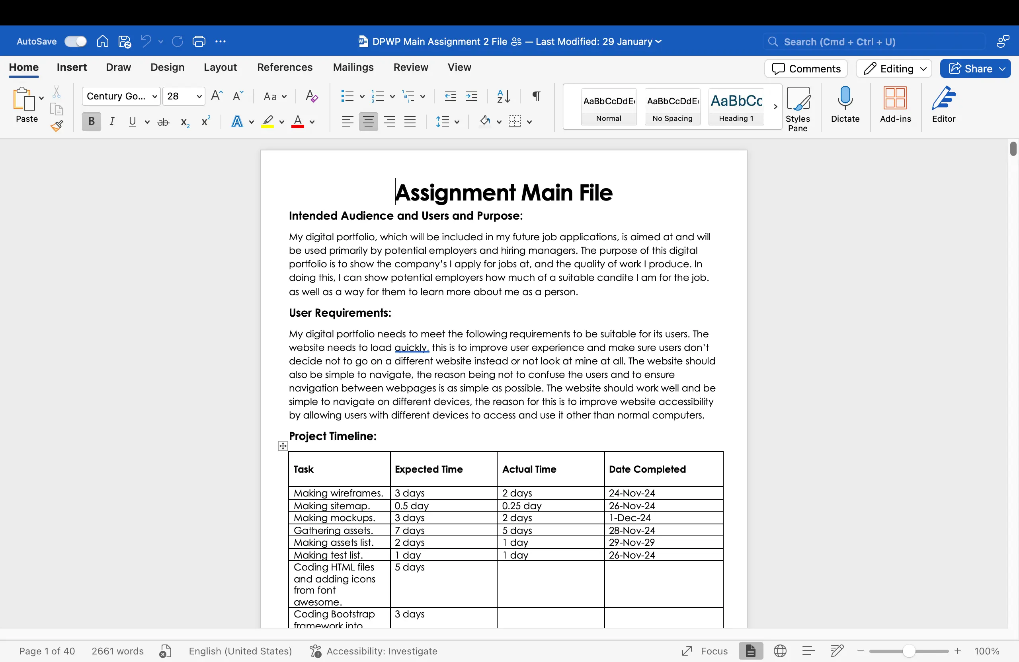Open the Comments panel

(x=805, y=68)
